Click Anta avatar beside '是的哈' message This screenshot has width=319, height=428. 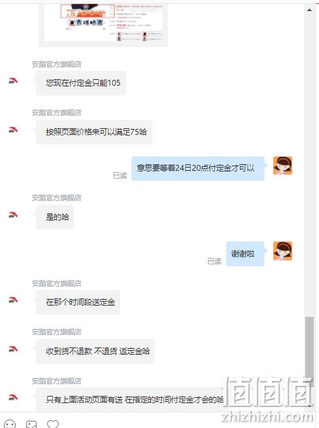pos(13,215)
